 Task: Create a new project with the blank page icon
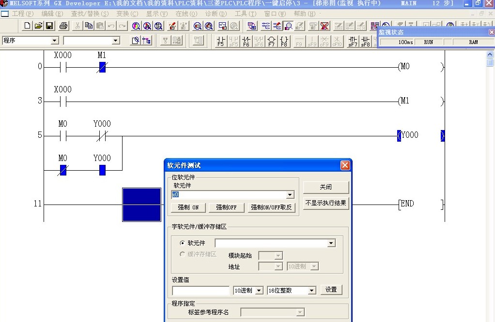click(27, 26)
